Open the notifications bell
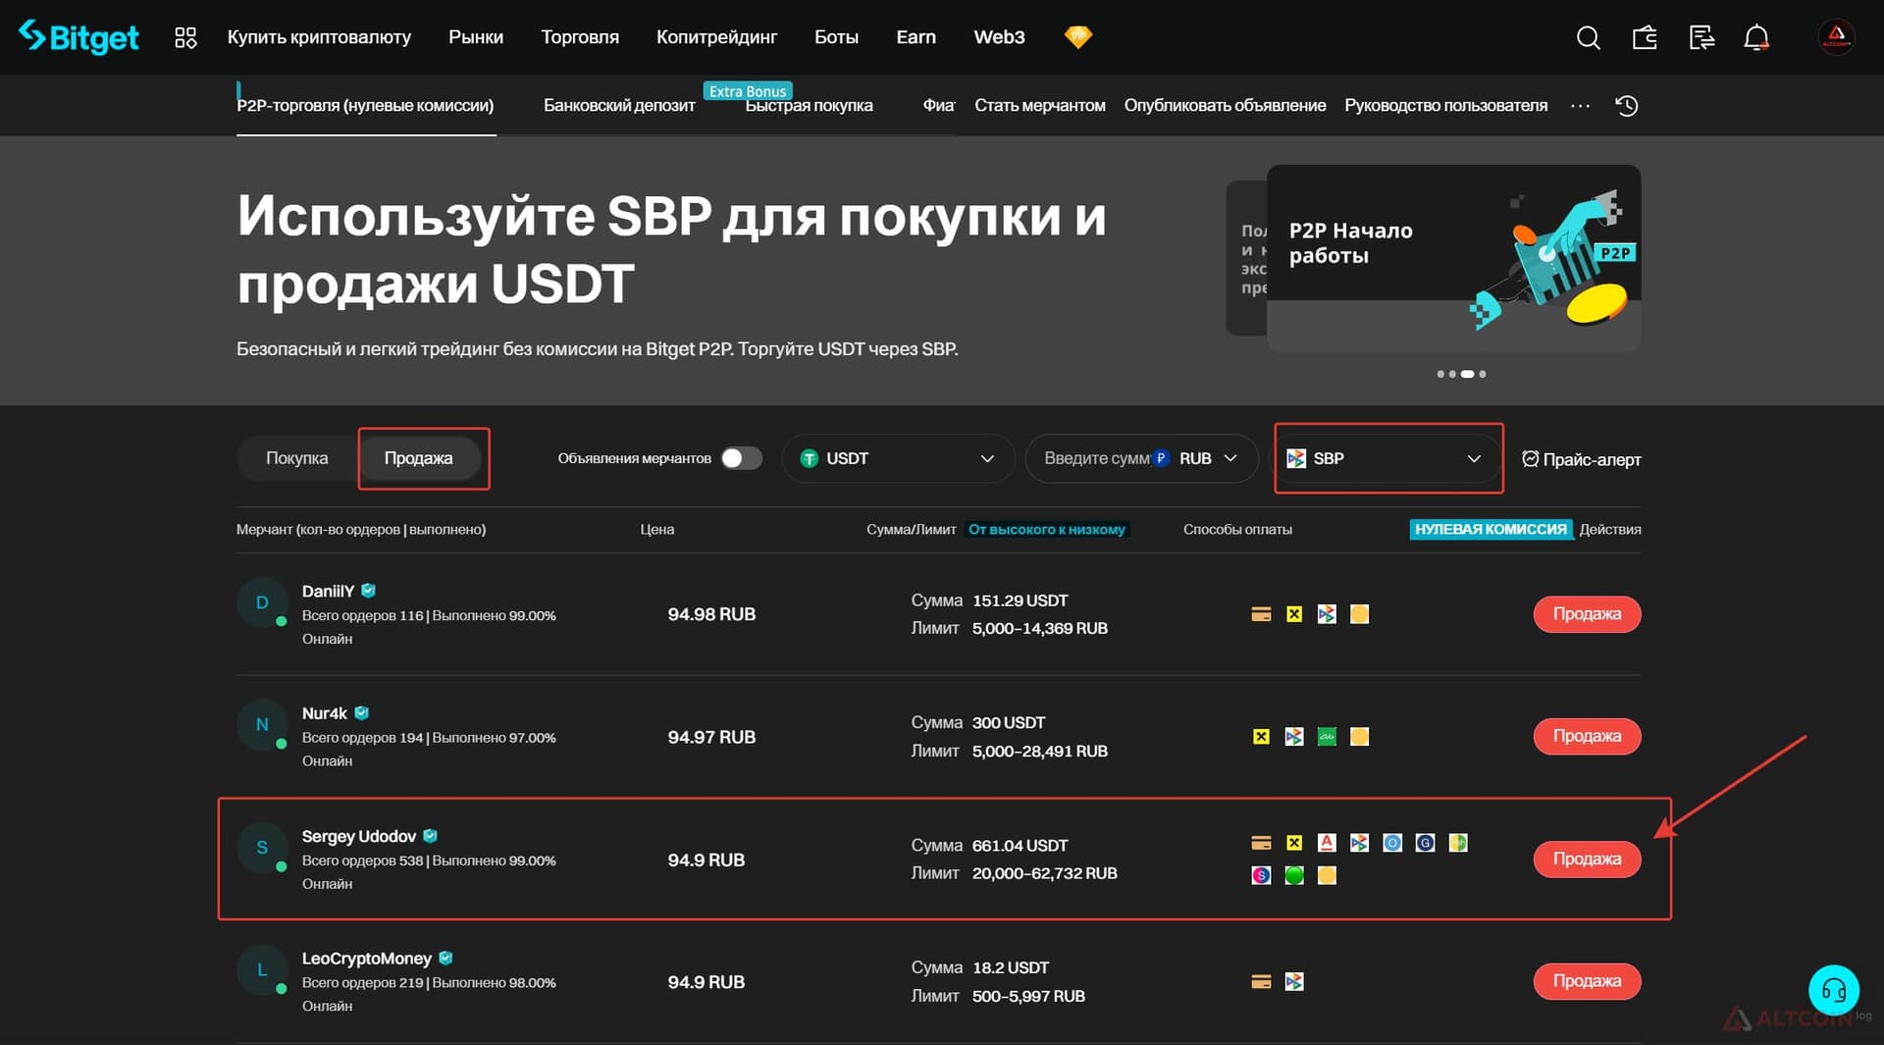The width and height of the screenshot is (1884, 1045). [x=1756, y=38]
